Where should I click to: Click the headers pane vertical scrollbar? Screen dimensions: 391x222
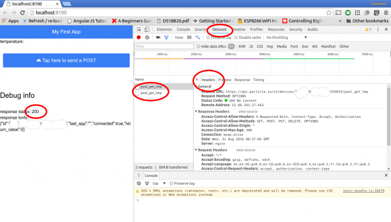389,115
